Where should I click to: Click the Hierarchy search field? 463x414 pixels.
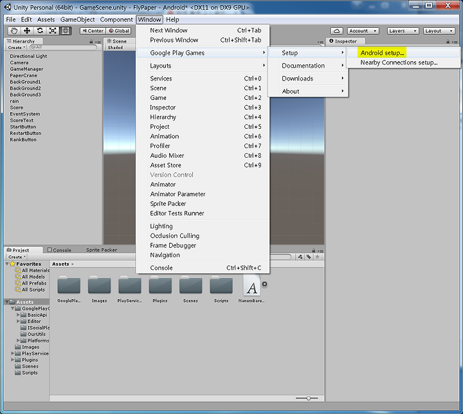63,47
